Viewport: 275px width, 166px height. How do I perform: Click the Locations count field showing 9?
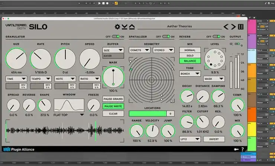[170, 114]
